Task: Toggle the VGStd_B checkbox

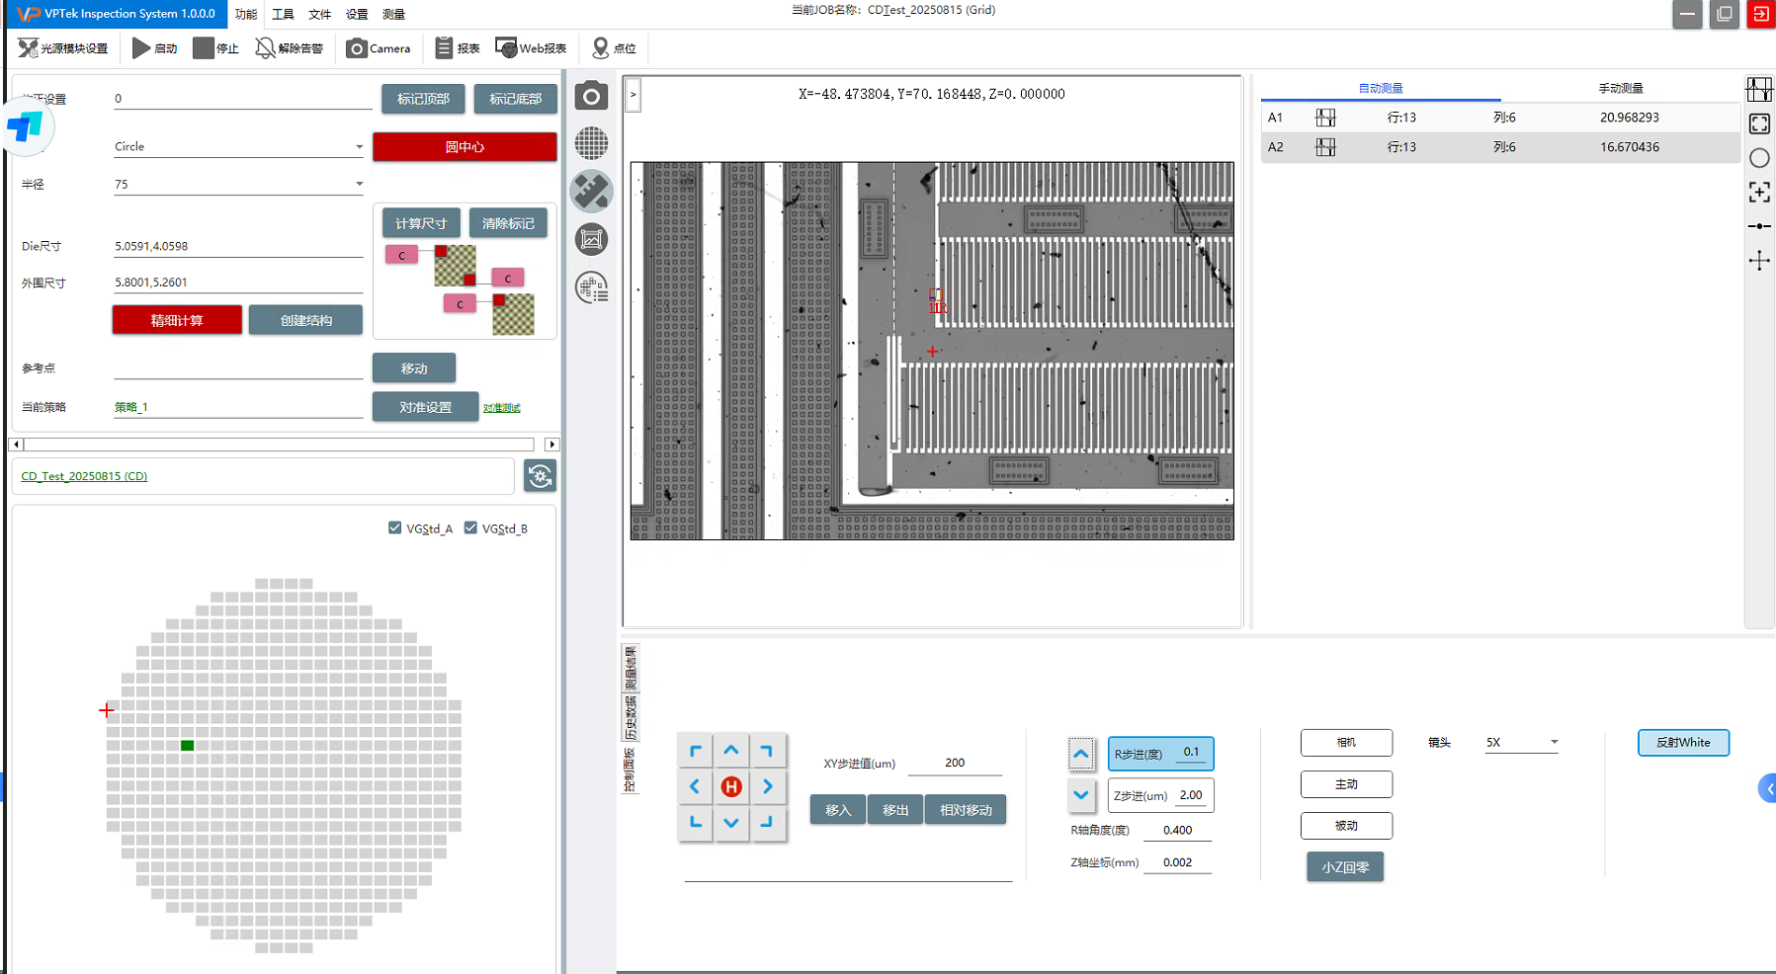Action: coord(470,528)
